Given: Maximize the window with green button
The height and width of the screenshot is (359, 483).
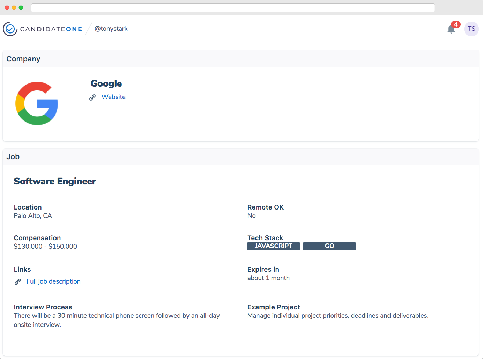Looking at the screenshot, I should point(21,8).
